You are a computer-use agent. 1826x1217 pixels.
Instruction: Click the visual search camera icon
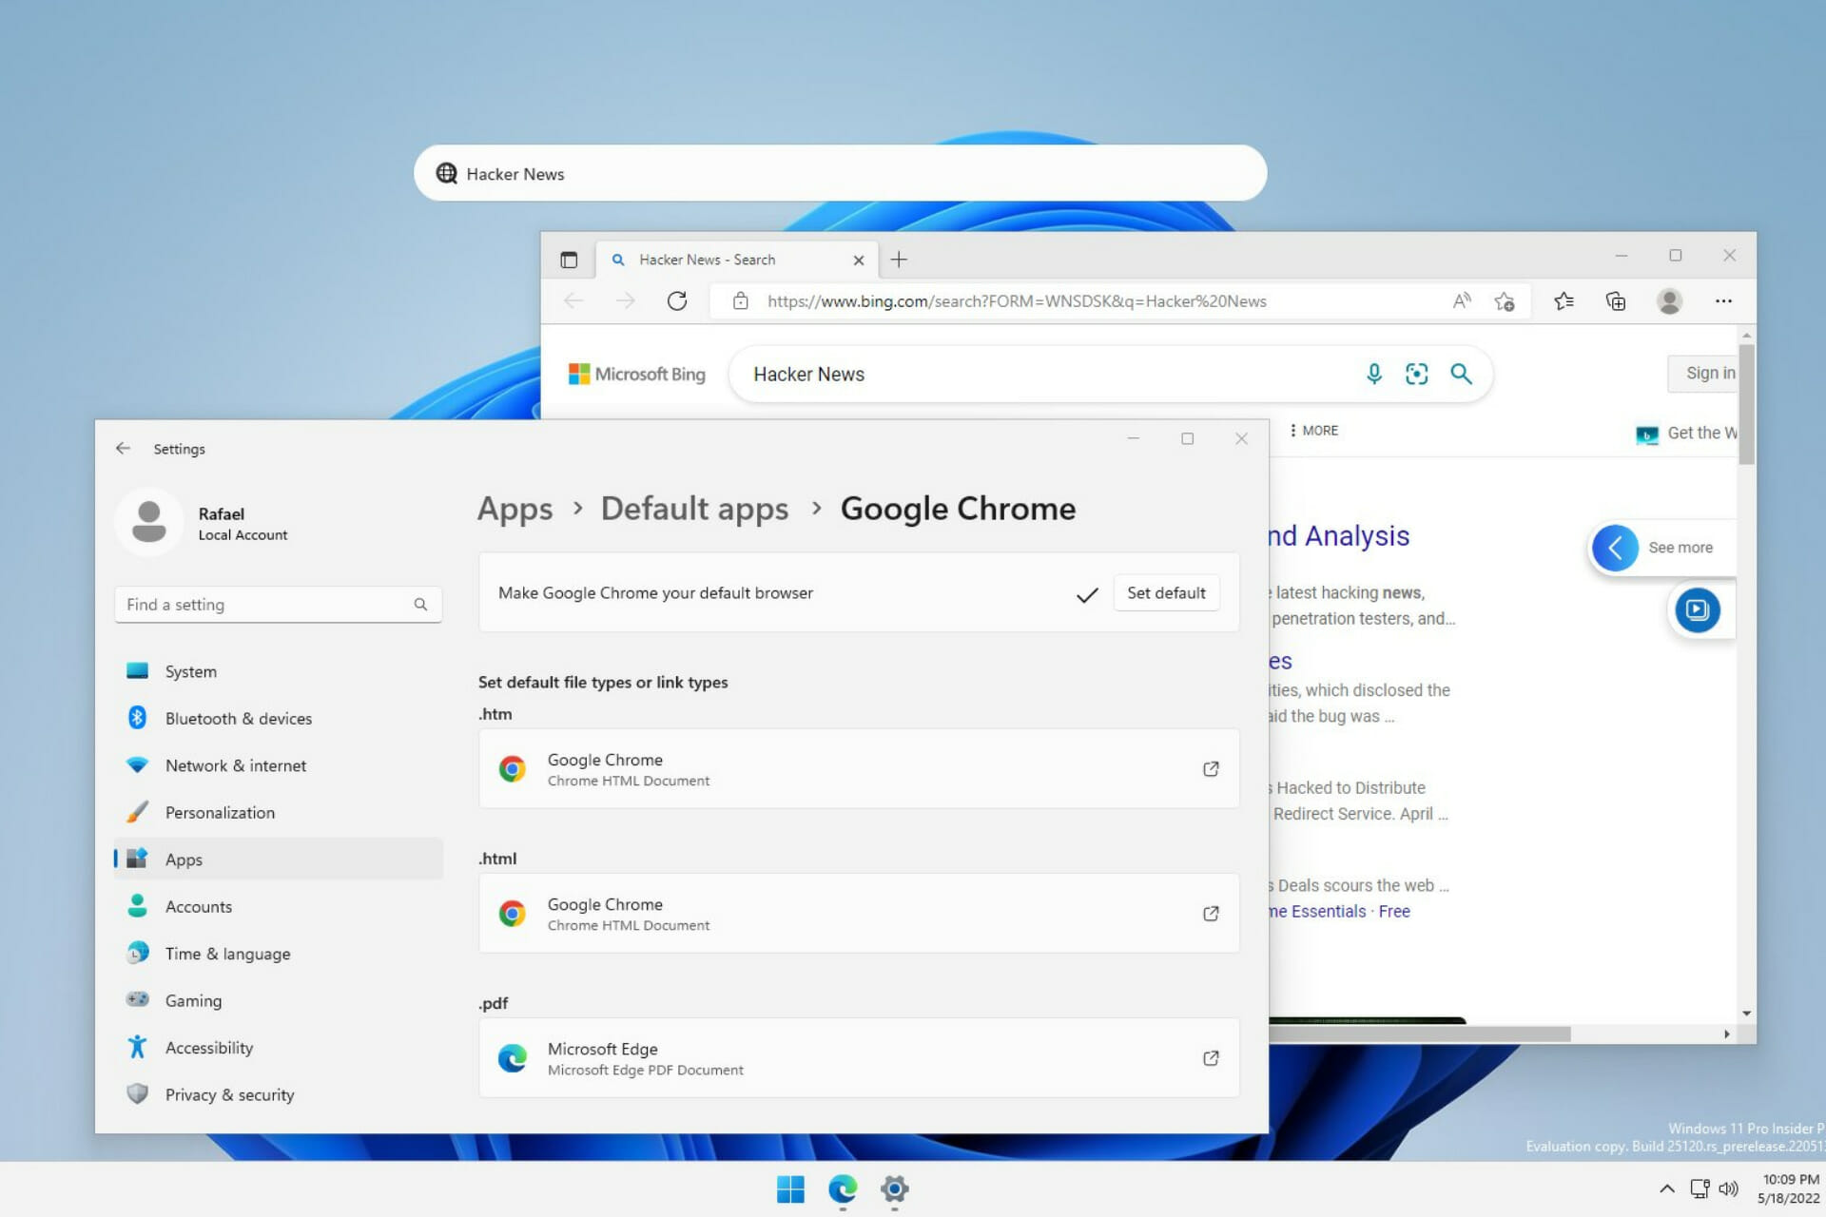pyautogui.click(x=1418, y=374)
